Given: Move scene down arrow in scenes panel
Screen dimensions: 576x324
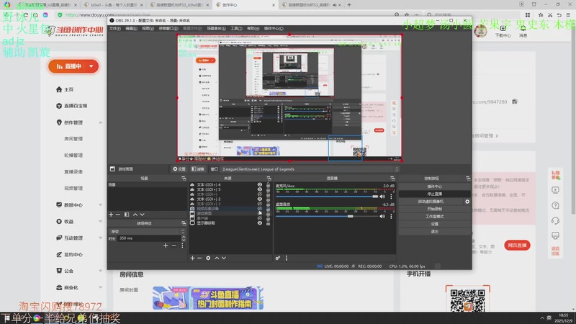Looking at the screenshot, I should point(142,215).
